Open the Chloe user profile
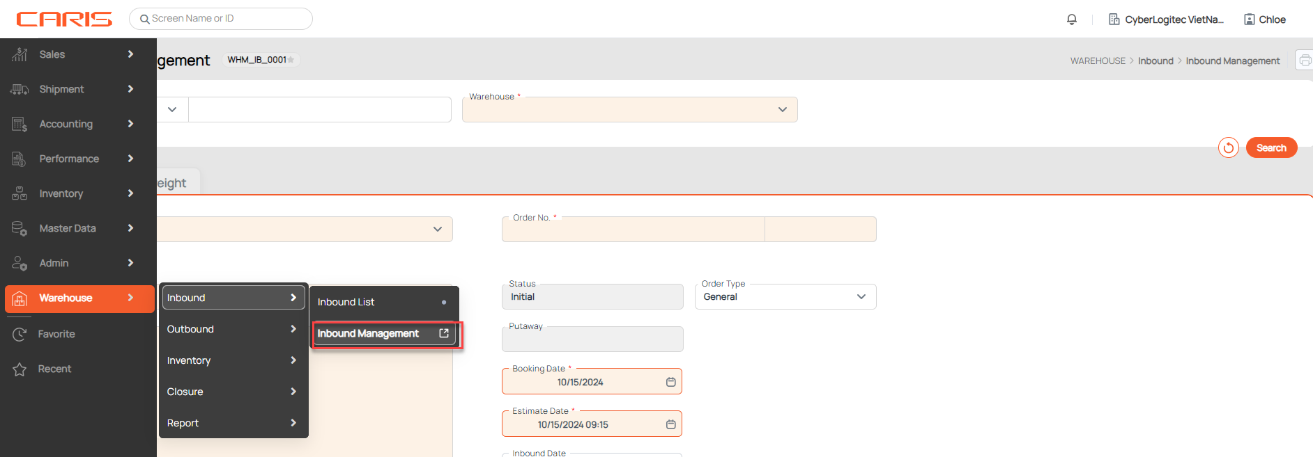The height and width of the screenshot is (457, 1313). (x=1265, y=19)
